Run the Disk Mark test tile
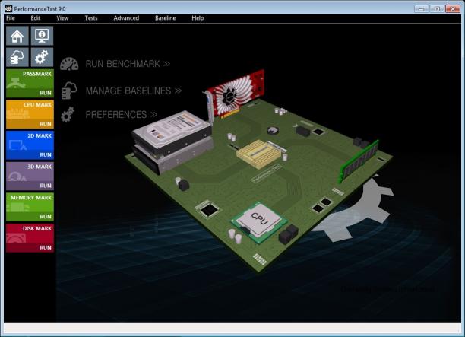 [x=30, y=238]
